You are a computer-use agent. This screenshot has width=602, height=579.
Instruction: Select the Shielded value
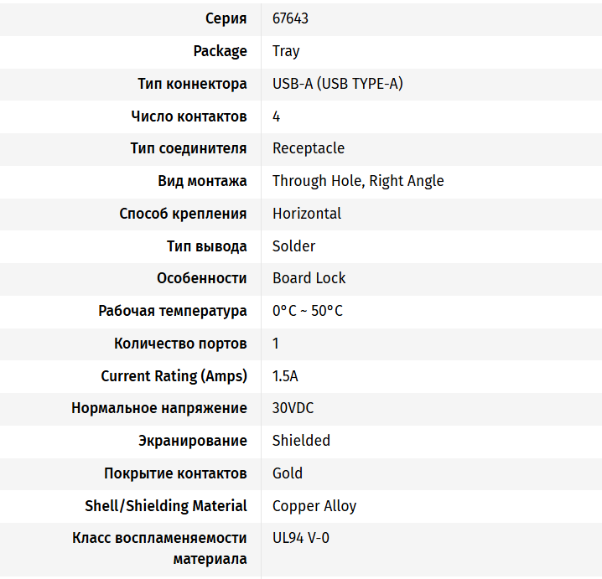point(301,441)
